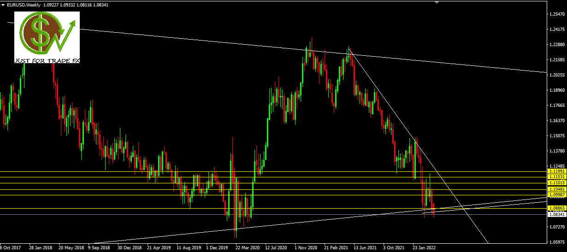Image resolution: width=567 pixels, height=252 pixels.
Task: Click the 28 Jan 2018 date label
Action: [x=40, y=247]
